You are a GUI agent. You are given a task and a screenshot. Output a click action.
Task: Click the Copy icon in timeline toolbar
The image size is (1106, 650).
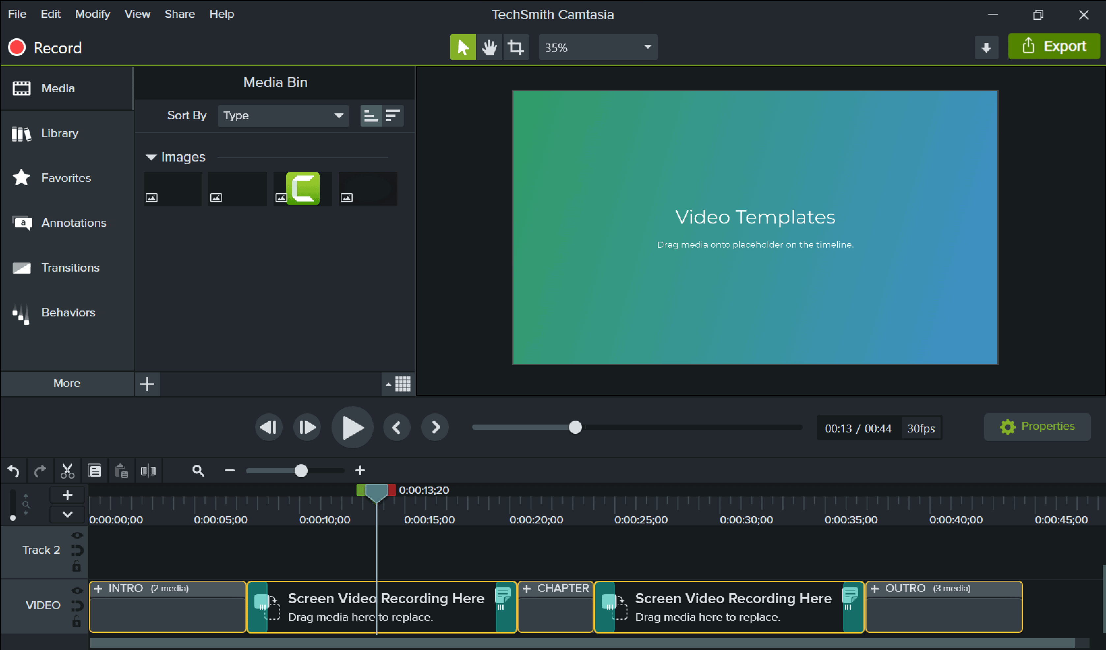click(94, 471)
